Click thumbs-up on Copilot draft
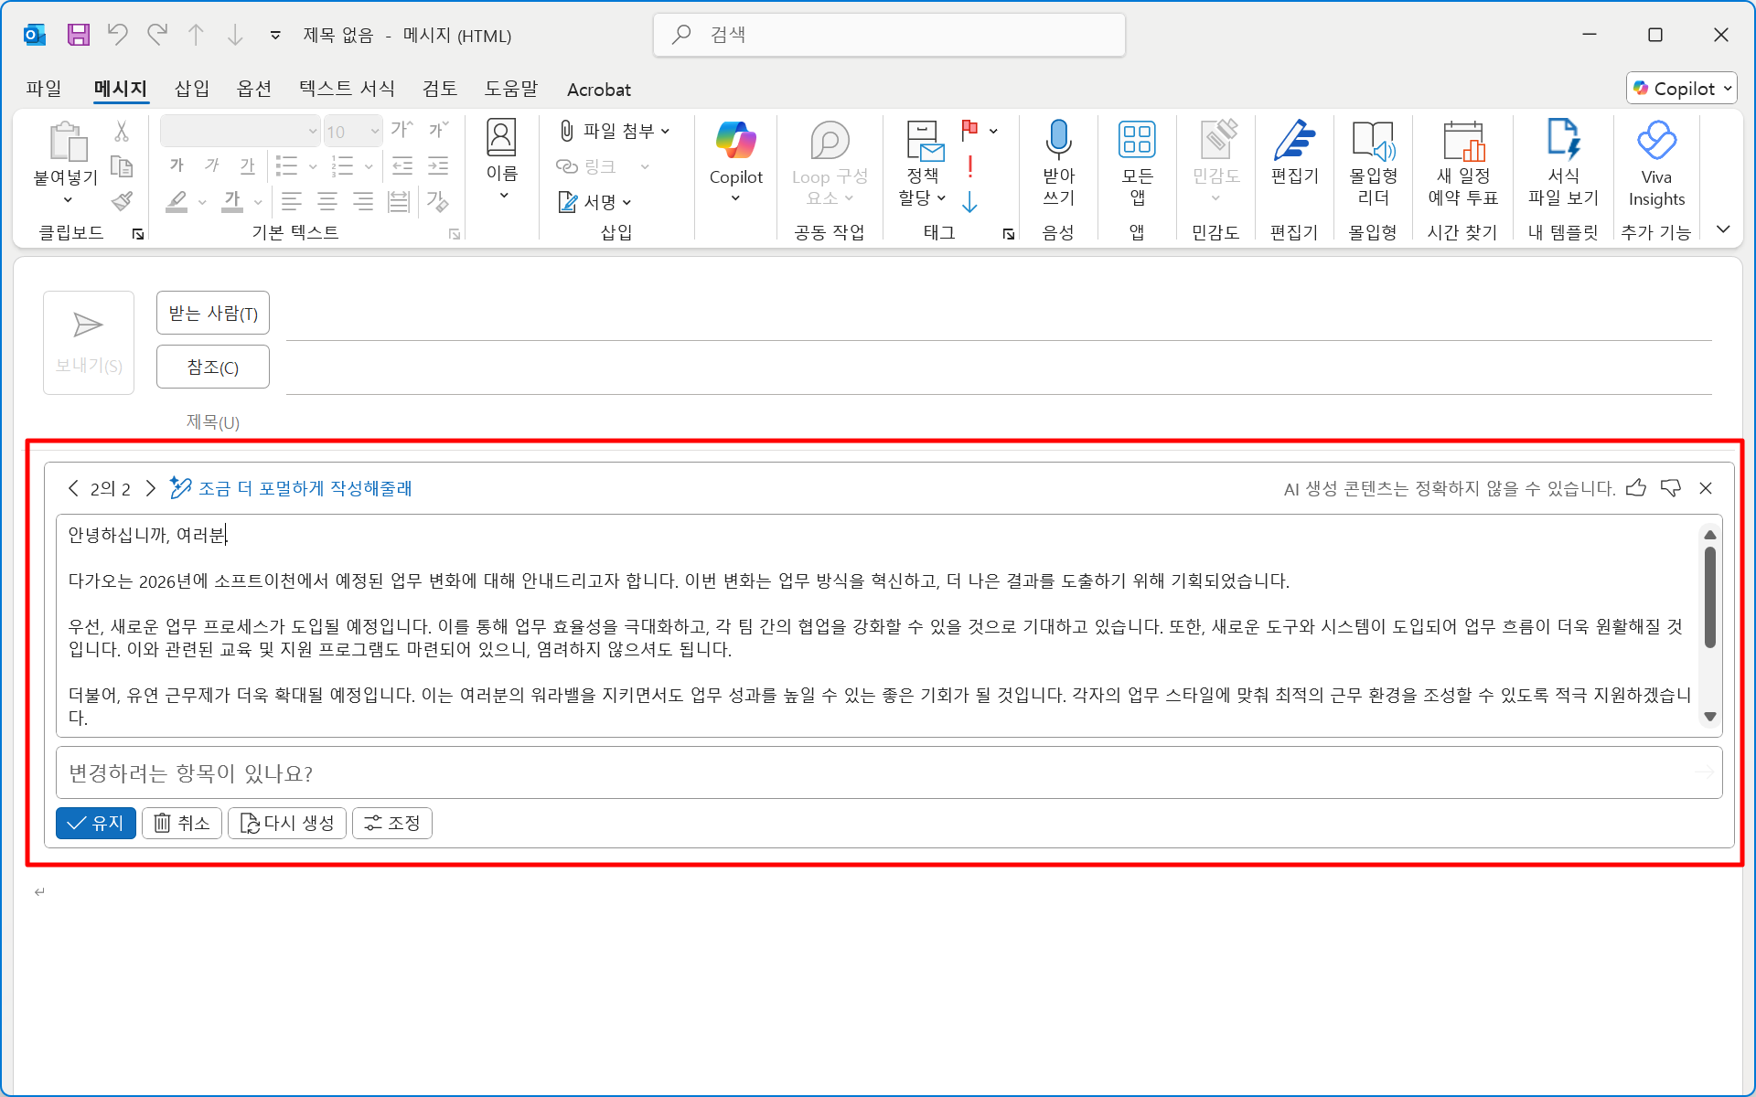Image resolution: width=1756 pixels, height=1097 pixels. (1636, 488)
